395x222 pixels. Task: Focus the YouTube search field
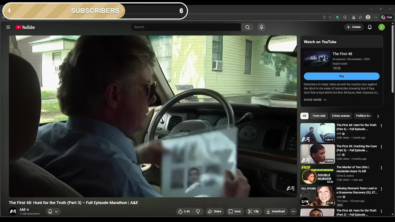tap(186, 27)
